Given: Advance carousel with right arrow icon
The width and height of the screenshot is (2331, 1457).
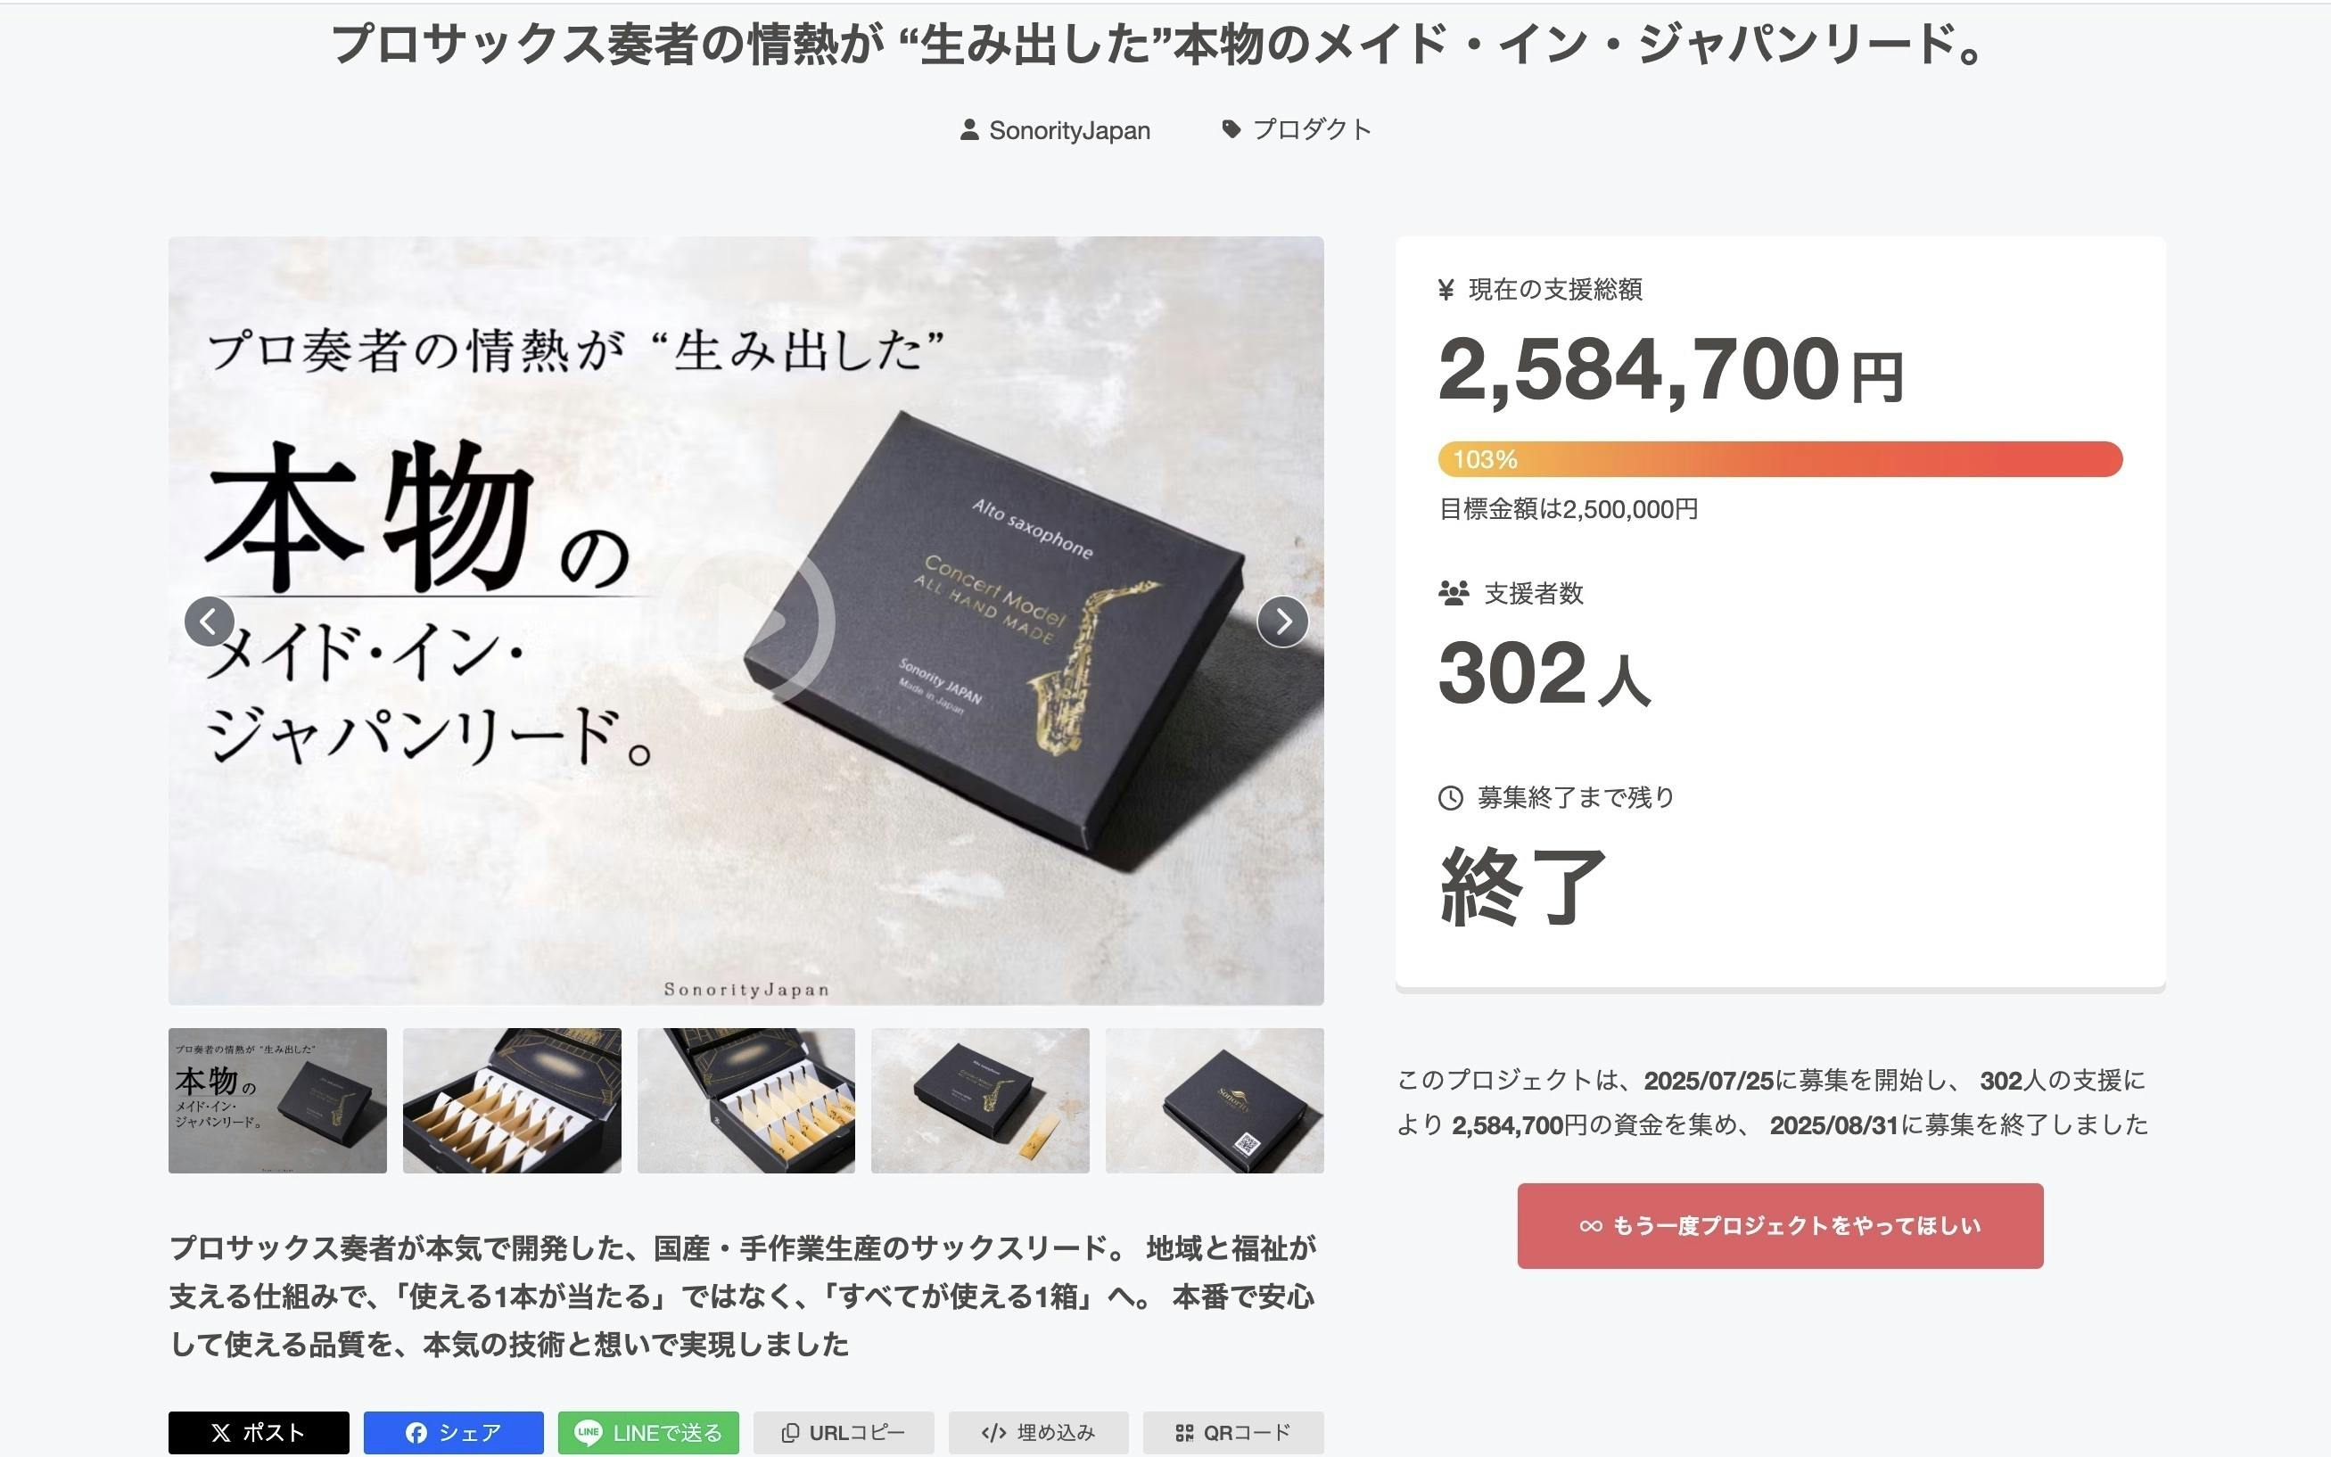Looking at the screenshot, I should pos(1282,621).
